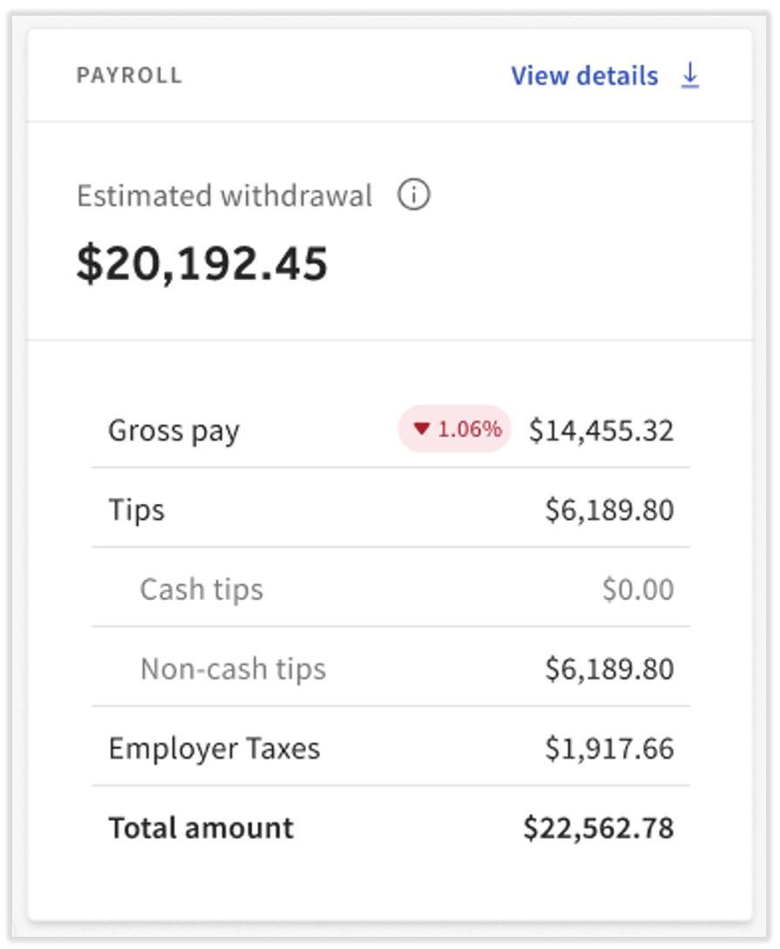The height and width of the screenshot is (949, 780).
Task: Select the Tips row label
Action: click(x=136, y=509)
